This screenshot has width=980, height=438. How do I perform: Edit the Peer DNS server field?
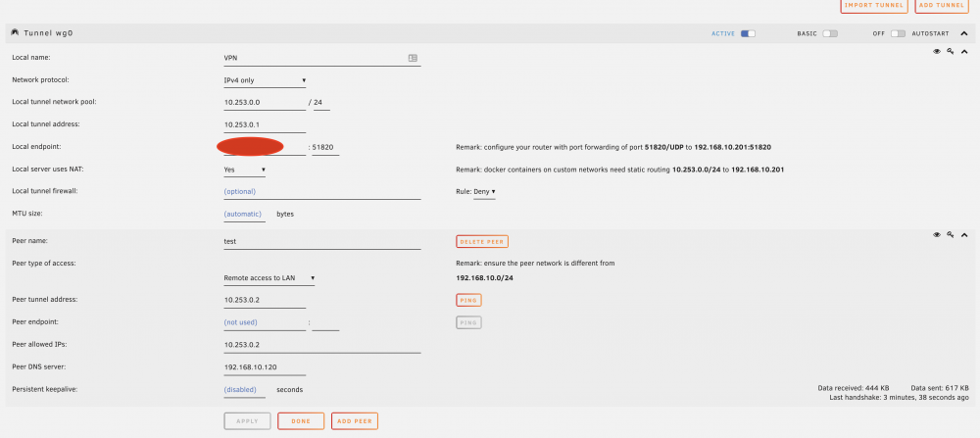265,367
